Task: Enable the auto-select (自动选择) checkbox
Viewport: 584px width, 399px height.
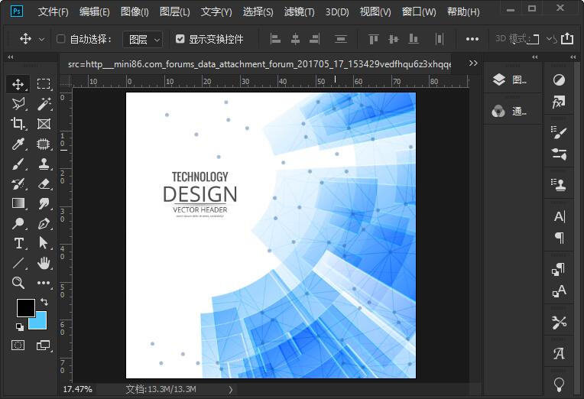Action: click(x=61, y=39)
